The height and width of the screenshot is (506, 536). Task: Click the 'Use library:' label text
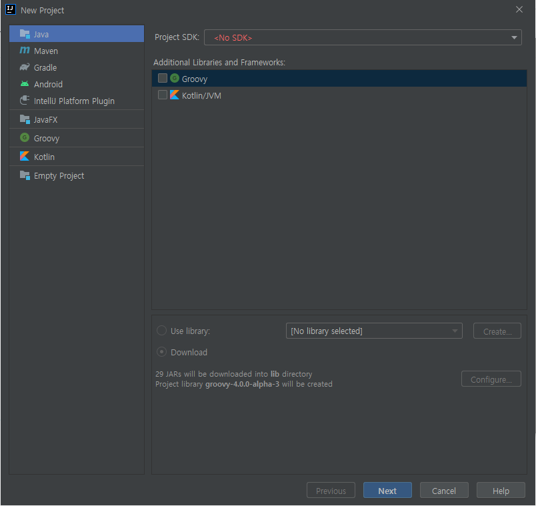(x=191, y=331)
